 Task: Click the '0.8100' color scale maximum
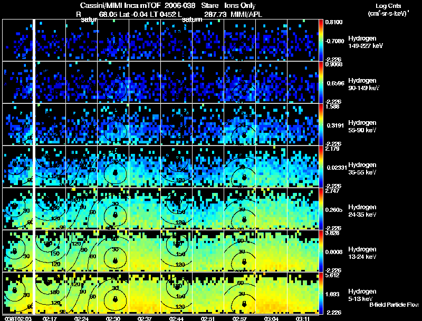pos(334,22)
